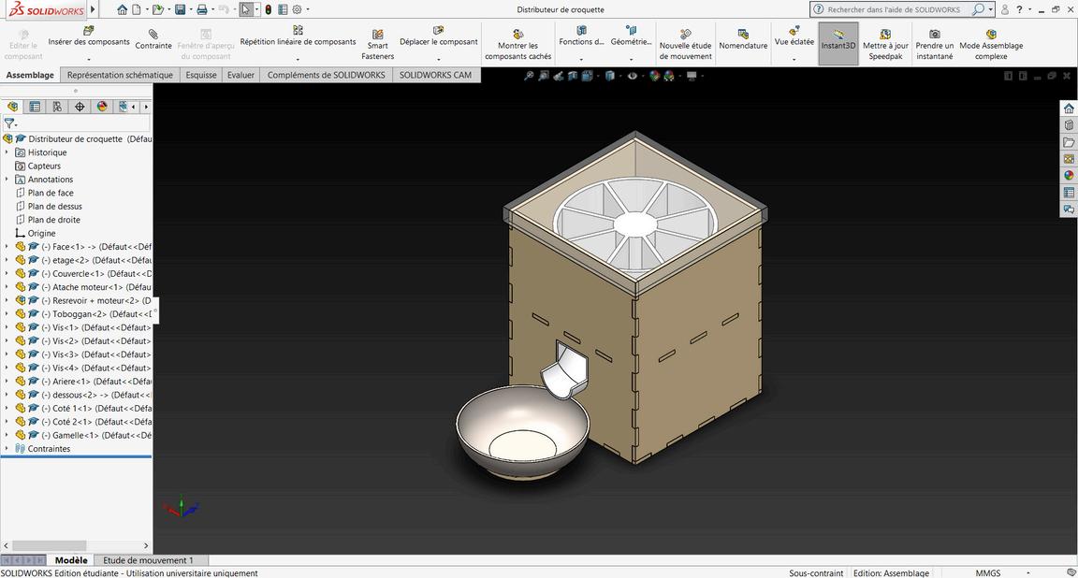Open the File Explorer folder task pane icon

pos(1069,142)
